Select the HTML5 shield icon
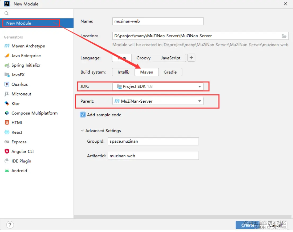Screen dimensions: 293x232 point(7,123)
